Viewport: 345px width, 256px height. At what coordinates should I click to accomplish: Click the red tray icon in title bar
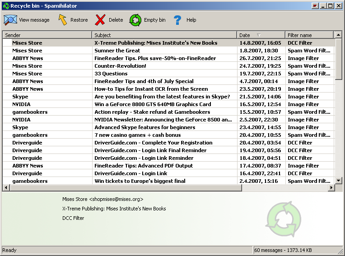click(315, 6)
